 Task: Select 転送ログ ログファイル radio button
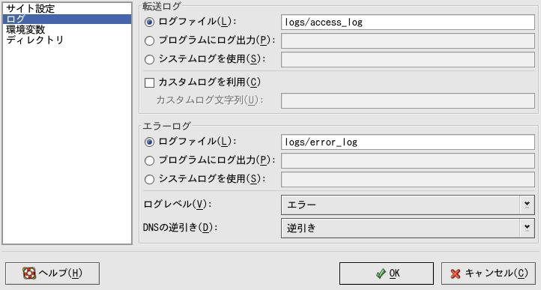pyautogui.click(x=149, y=22)
